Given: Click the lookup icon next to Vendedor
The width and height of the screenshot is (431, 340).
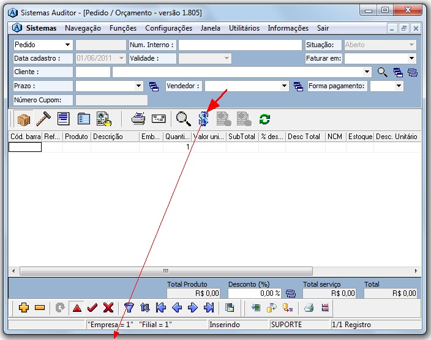Looking at the screenshot, I should [298, 86].
